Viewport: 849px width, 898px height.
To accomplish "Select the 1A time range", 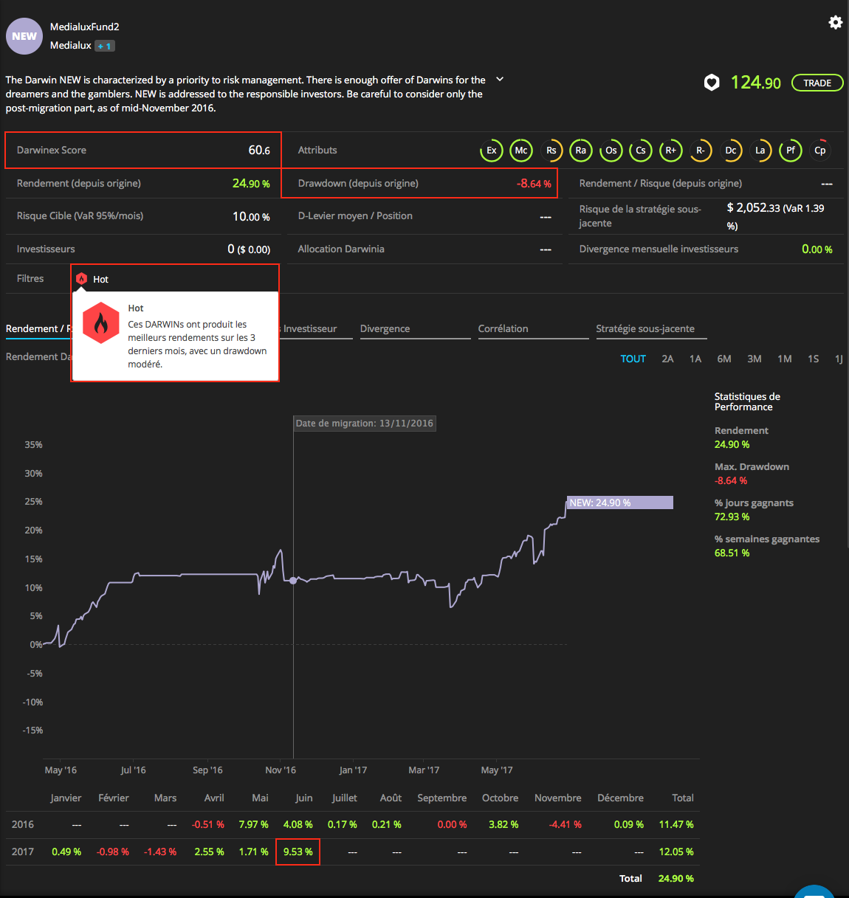I will tap(695, 359).
